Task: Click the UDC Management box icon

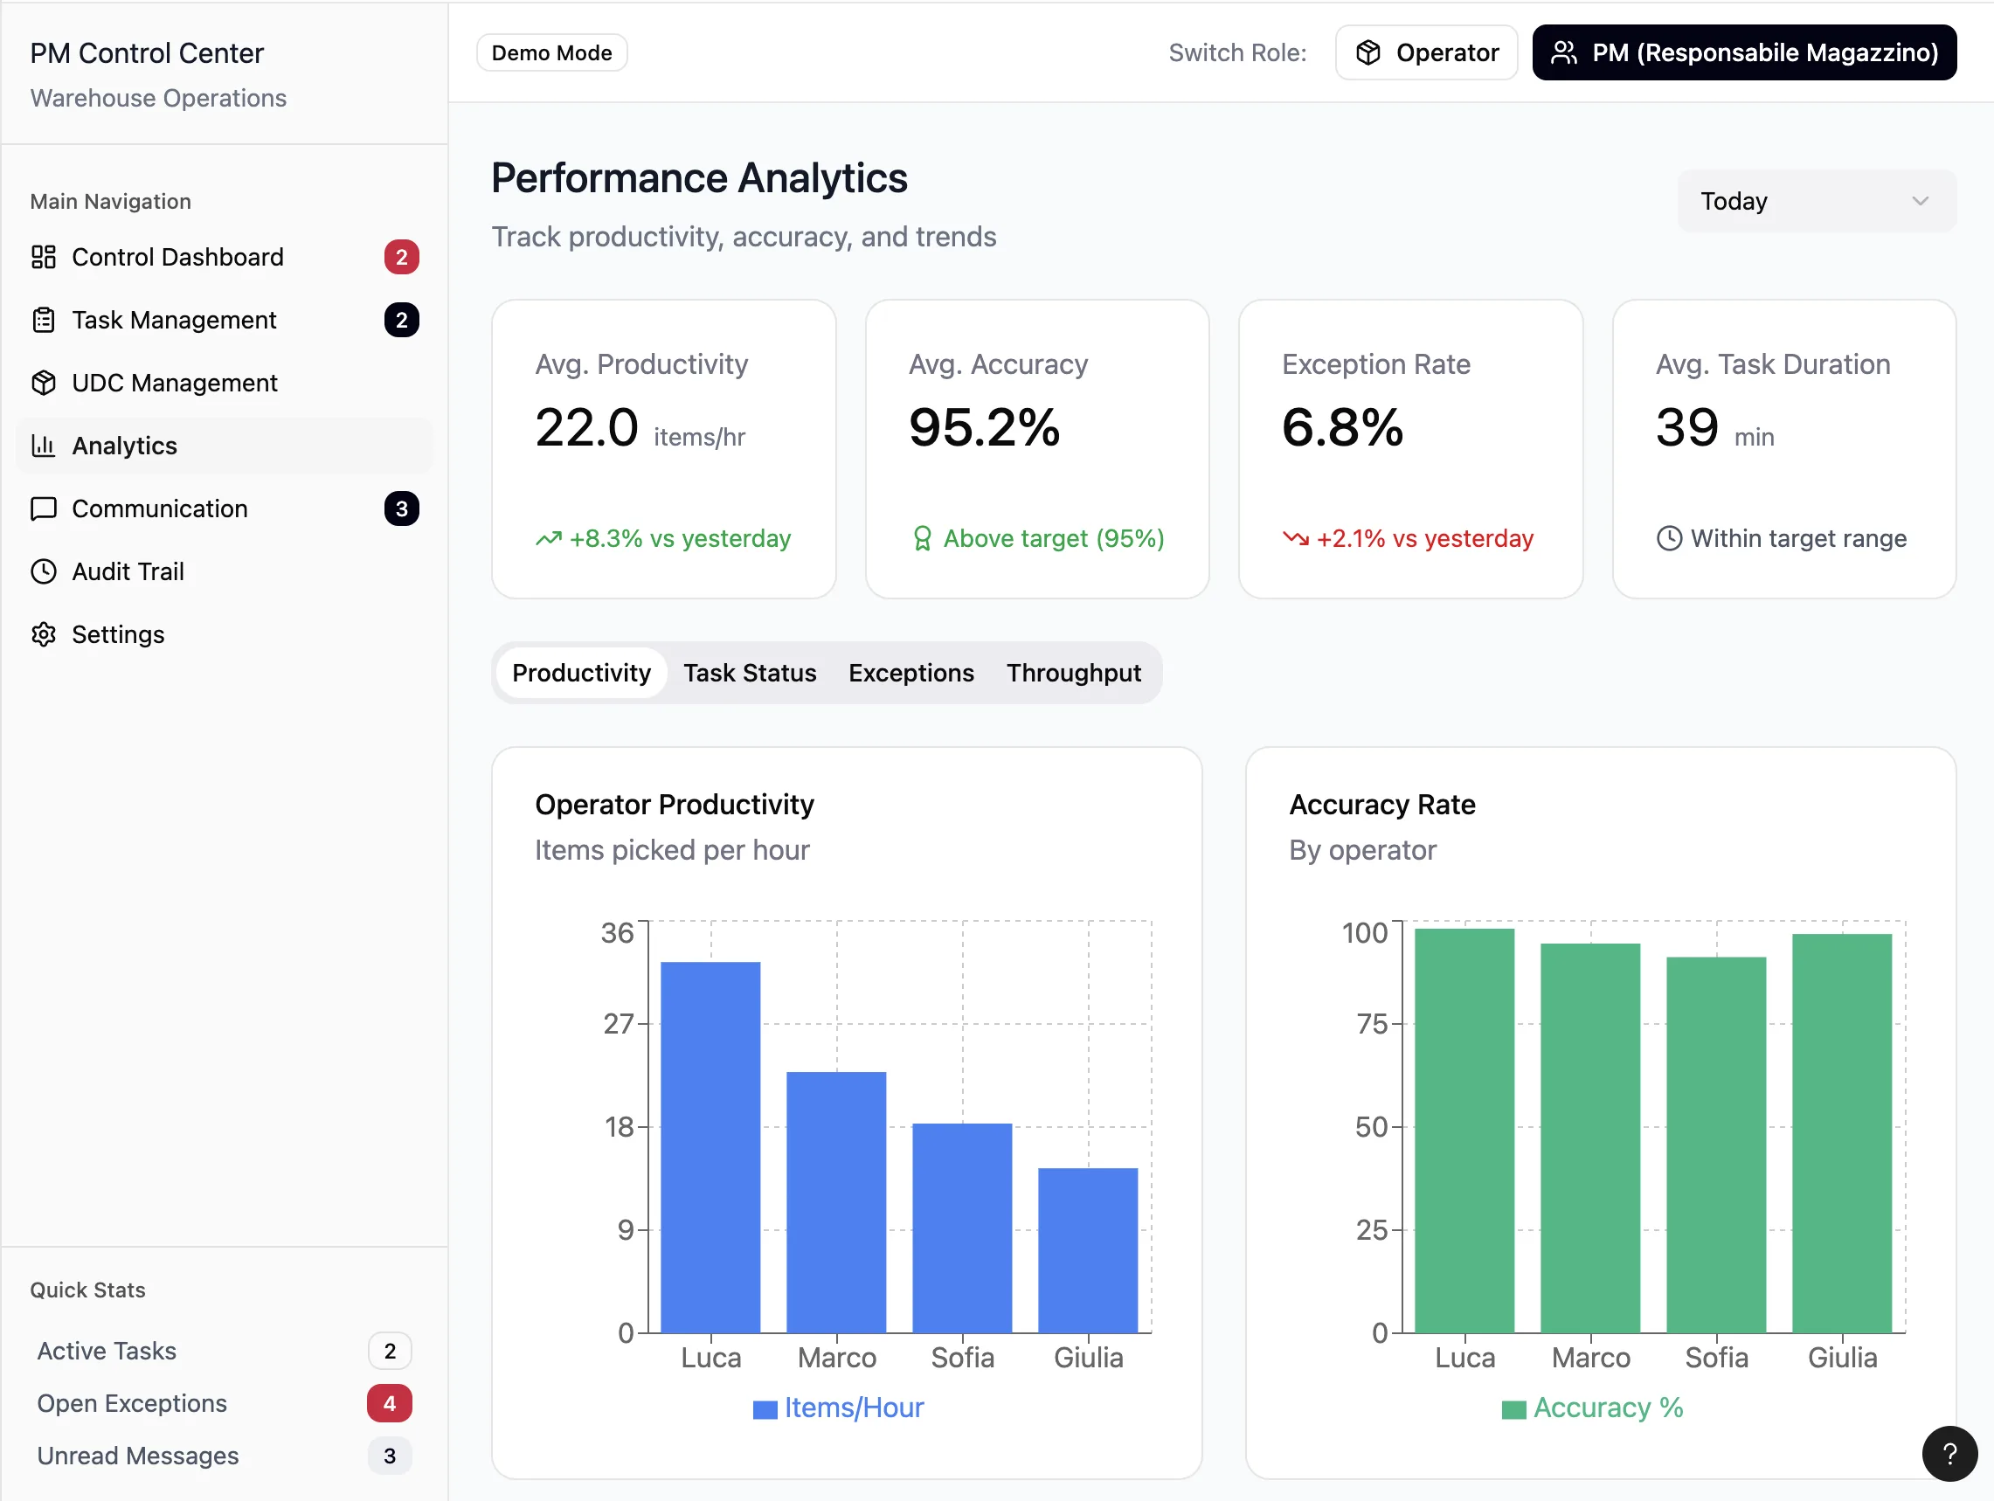Action: coord(44,384)
